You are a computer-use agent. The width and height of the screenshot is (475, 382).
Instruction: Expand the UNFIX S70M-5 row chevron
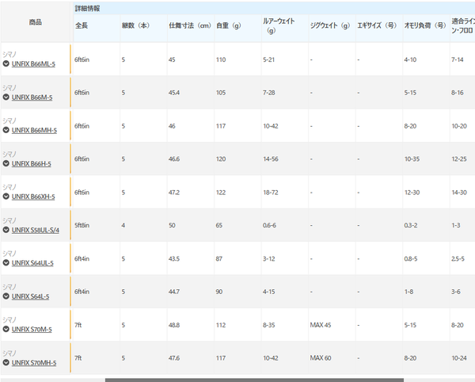point(6,330)
